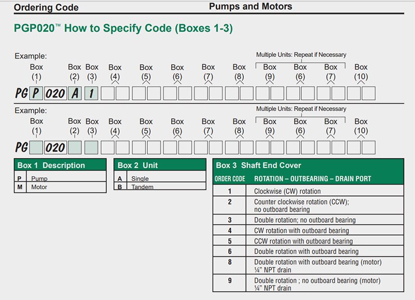
Task: Select 'Double rotation; no outboard bearing' row
Action: tap(308, 220)
